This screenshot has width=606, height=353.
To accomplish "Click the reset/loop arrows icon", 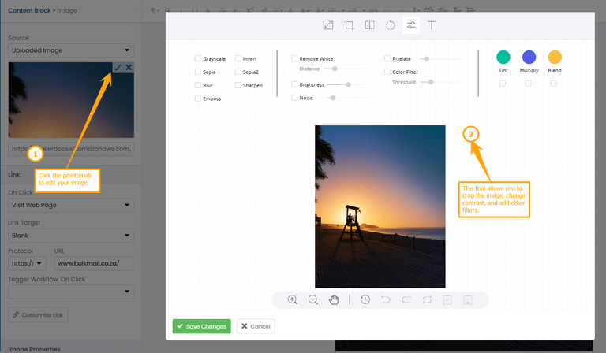I will (x=427, y=299).
